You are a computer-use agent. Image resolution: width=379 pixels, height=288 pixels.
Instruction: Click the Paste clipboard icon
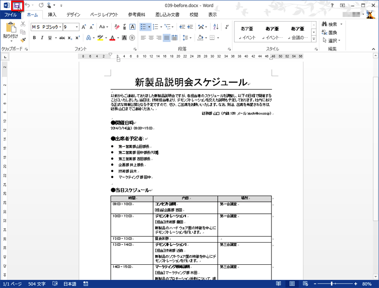coord(11,27)
